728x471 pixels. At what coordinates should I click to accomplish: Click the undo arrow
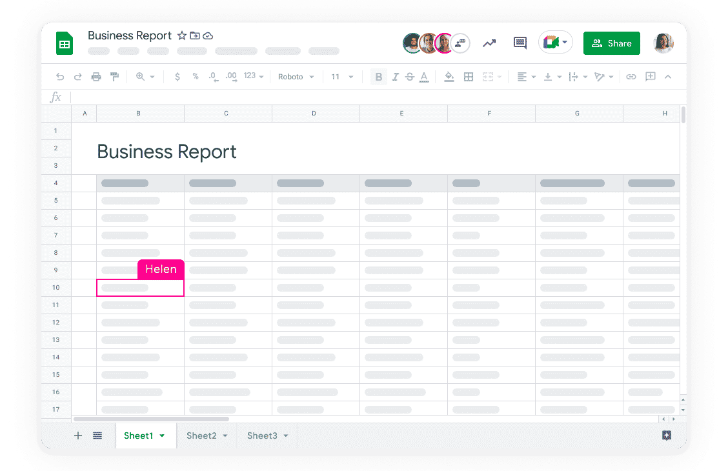click(x=60, y=77)
